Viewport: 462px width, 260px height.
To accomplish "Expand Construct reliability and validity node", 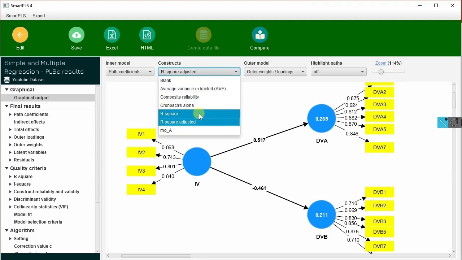I will click(10, 192).
